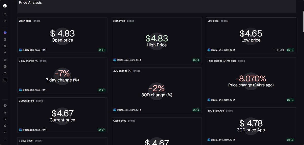
Task: Open the globe icon in the sidebar
Action: 5,105
